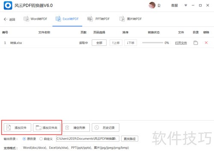214x154 pixels.
Task: Open the user avatar profile
Action: click(152, 5)
